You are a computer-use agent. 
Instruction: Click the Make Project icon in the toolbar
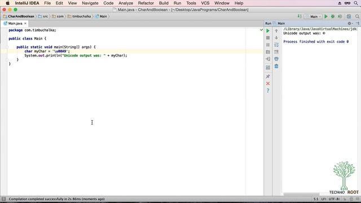[x=300, y=16]
